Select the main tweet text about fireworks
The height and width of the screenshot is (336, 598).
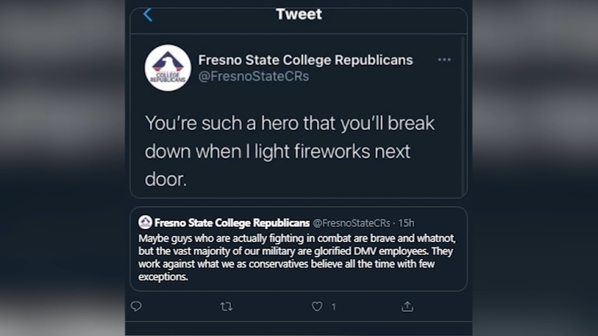click(290, 152)
